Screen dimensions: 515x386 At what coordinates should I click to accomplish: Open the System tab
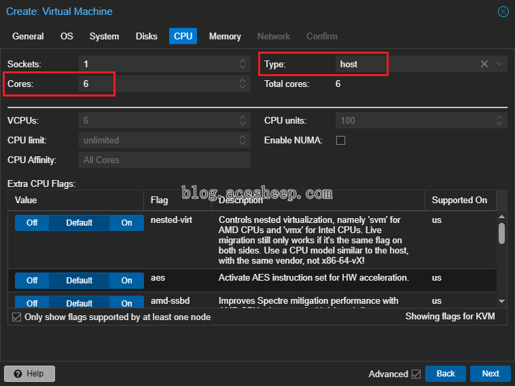coord(104,36)
